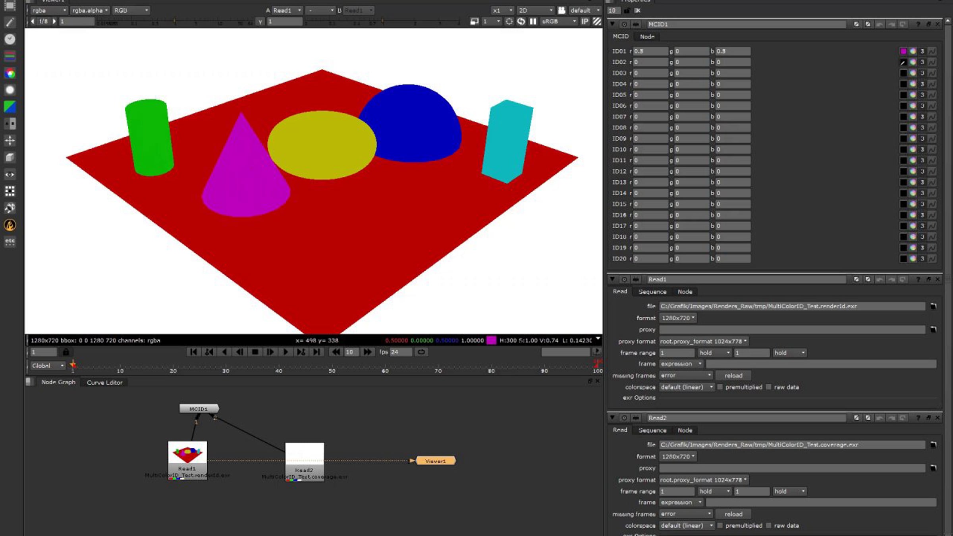Open the Draw nodes toolbar menu
This screenshot has width=953, height=536.
(10, 23)
